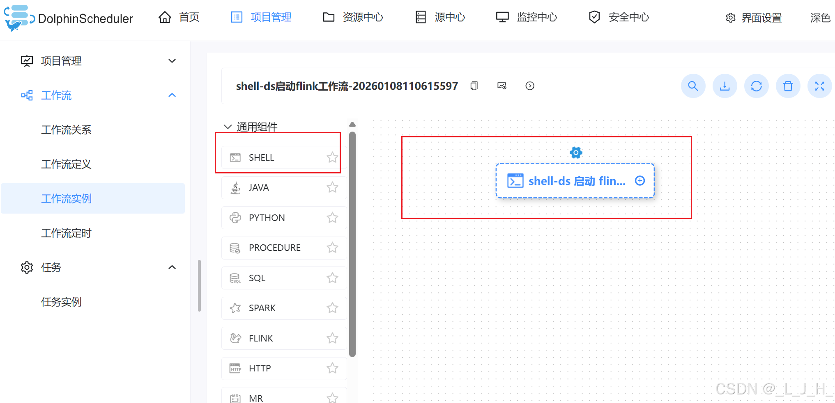835x403 pixels.
Task: Favorite the MR component star
Action: pos(332,398)
